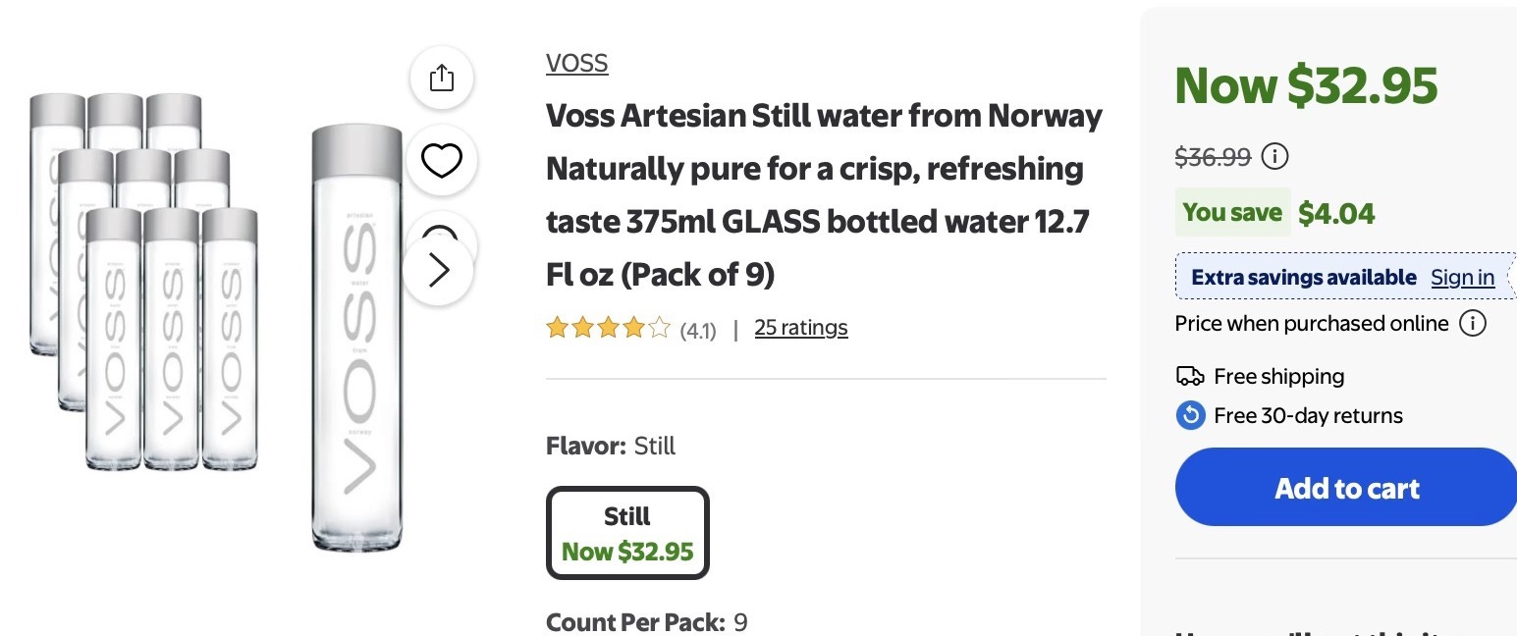The width and height of the screenshot is (1517, 636).
Task: Open info icon beside 'Price when purchased online'
Action: tap(1472, 323)
